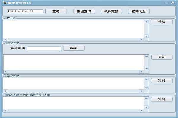Click 粘贴 to paste into IP list
This screenshot has height=118, width=178.
pos(162,22)
